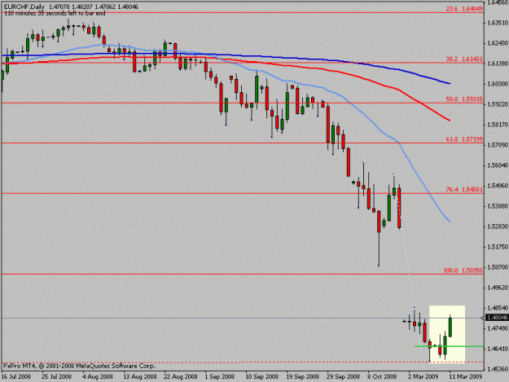Click the 11 Mar 2009 date label
The height and width of the screenshot is (382, 509).
coord(465,377)
